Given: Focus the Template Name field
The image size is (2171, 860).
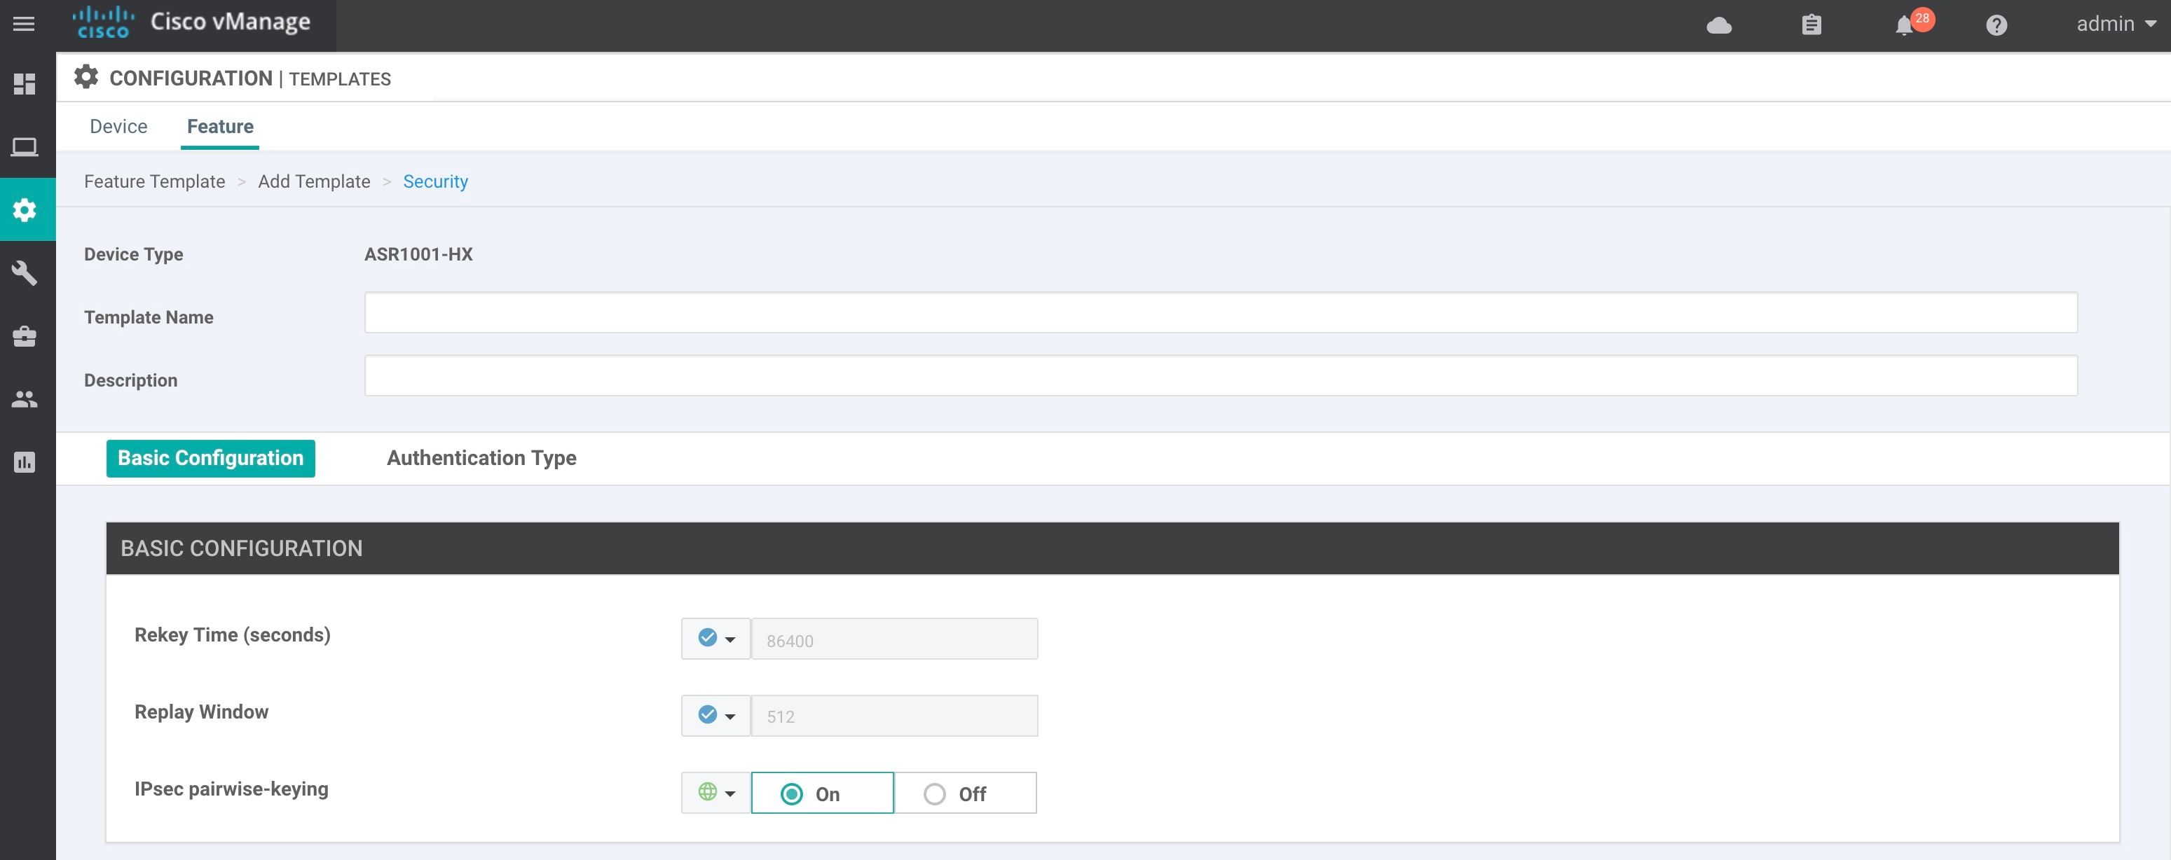Looking at the screenshot, I should [1221, 312].
